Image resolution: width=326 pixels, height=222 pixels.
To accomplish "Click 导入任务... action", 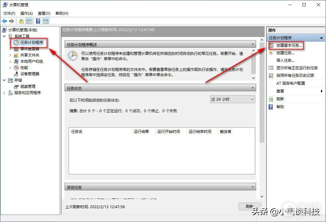I will (285, 60).
